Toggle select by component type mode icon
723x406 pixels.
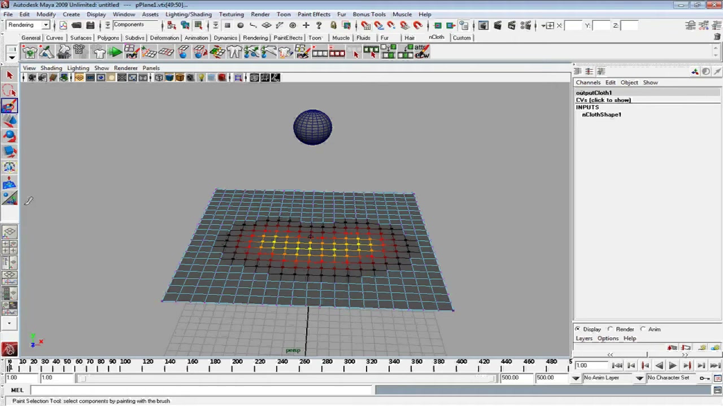coord(198,25)
